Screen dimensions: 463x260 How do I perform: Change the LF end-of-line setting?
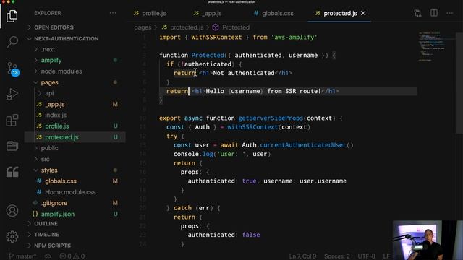(x=386, y=256)
